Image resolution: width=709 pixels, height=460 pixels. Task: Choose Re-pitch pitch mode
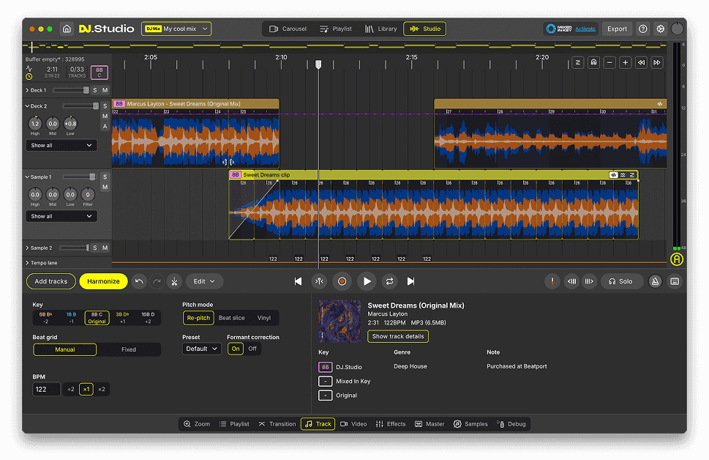coord(198,318)
